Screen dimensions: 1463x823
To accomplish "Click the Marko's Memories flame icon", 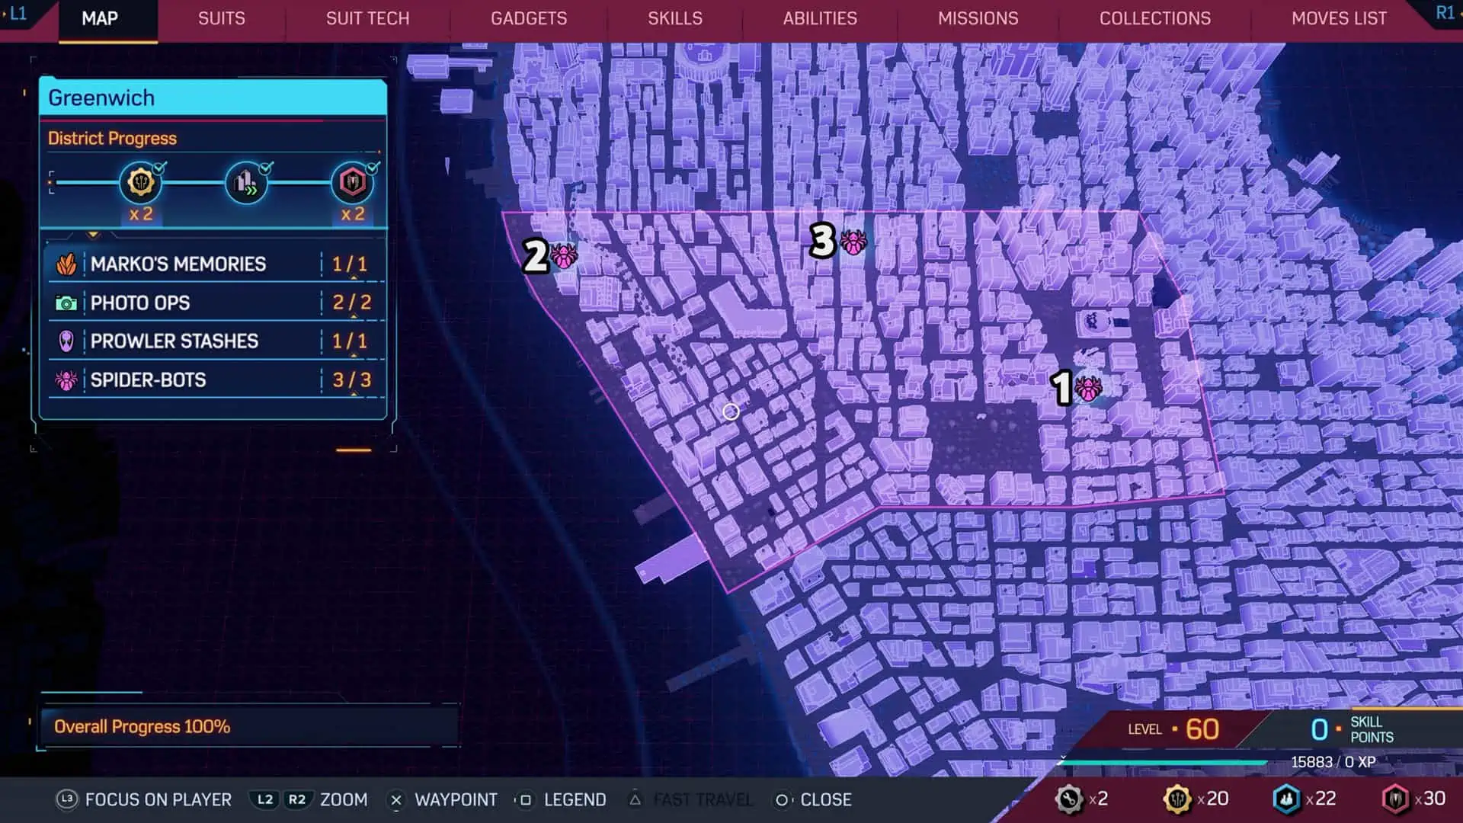I will tap(66, 264).
